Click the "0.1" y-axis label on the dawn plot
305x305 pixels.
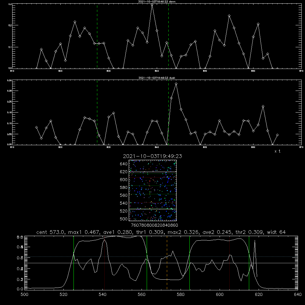coord(9,47)
